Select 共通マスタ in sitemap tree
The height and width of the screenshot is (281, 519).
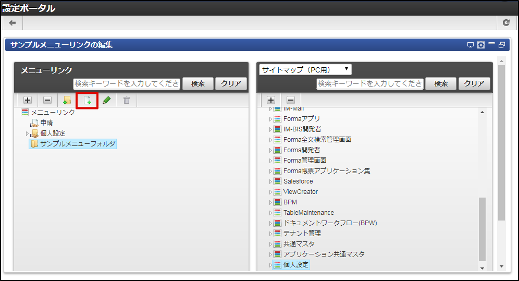pyautogui.click(x=299, y=244)
